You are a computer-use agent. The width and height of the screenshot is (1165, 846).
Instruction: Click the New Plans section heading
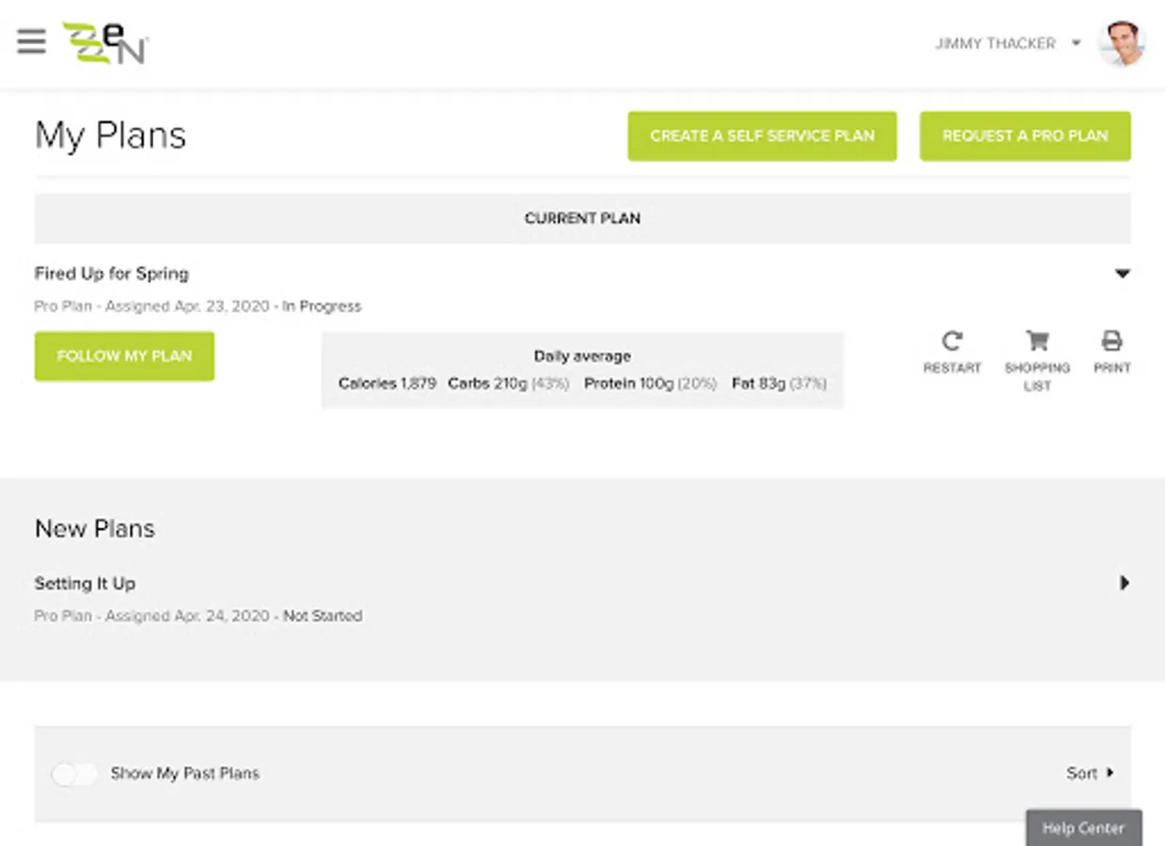[x=95, y=528]
